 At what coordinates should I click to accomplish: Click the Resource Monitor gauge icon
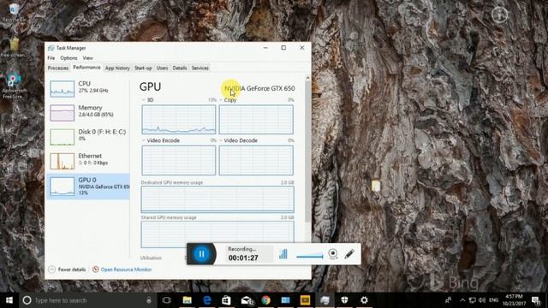[95, 269]
